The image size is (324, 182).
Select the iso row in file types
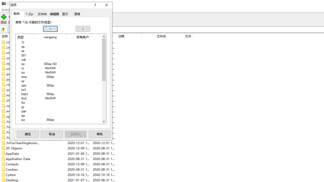tap(23, 64)
